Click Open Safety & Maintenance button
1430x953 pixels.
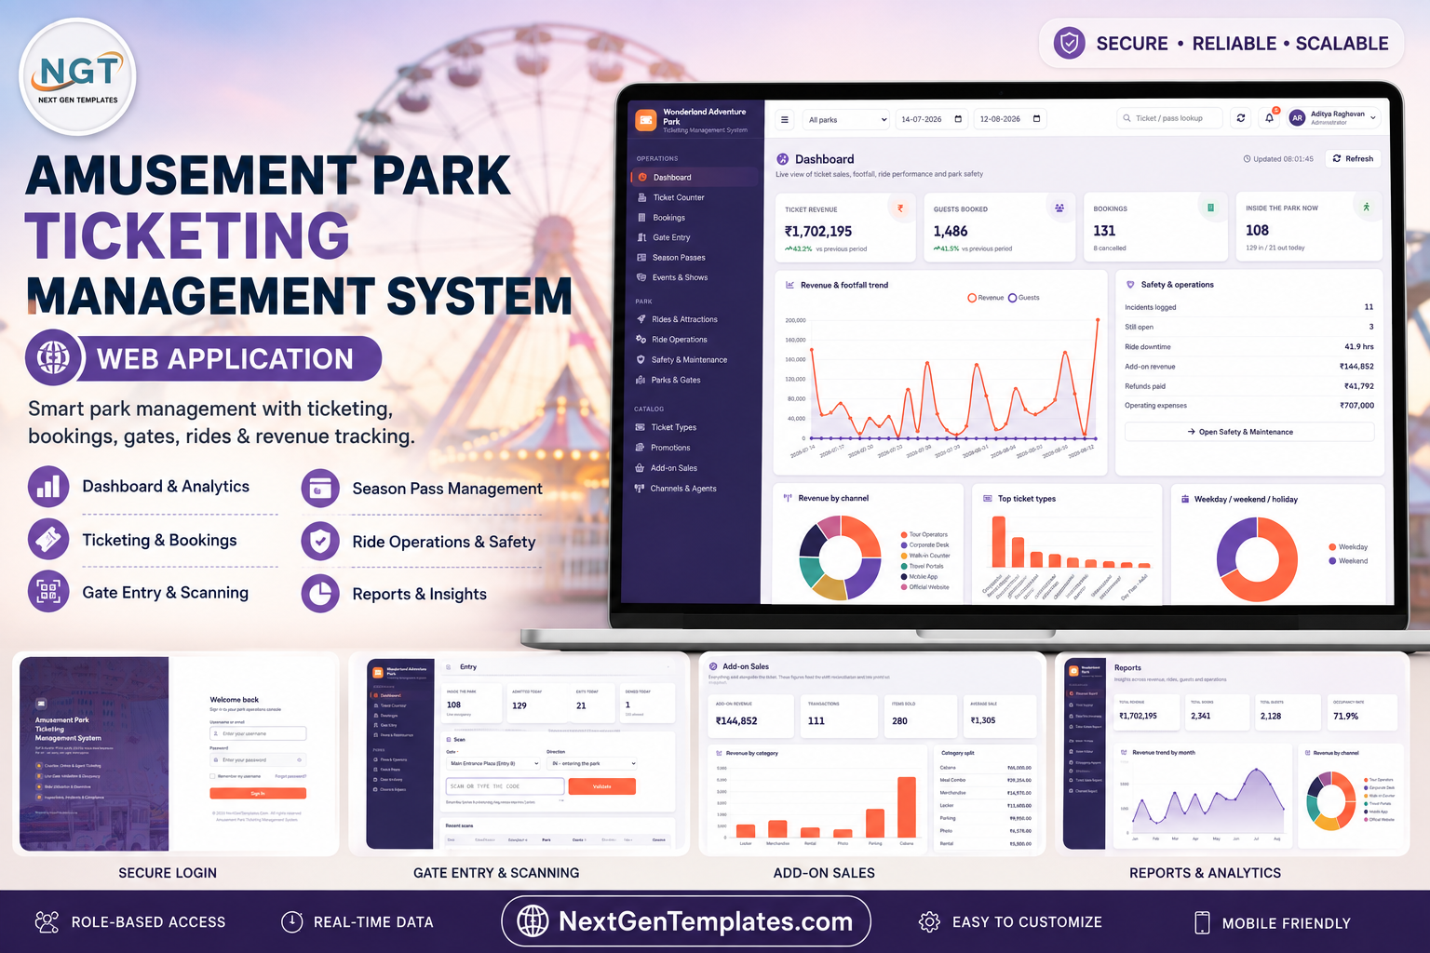[x=1248, y=432]
